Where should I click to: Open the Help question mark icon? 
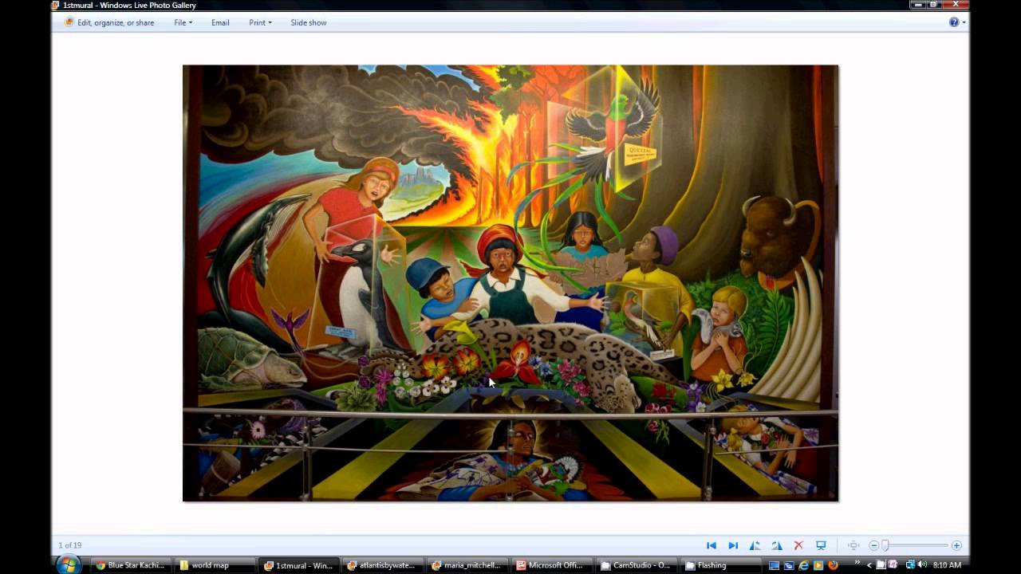pyautogui.click(x=954, y=22)
